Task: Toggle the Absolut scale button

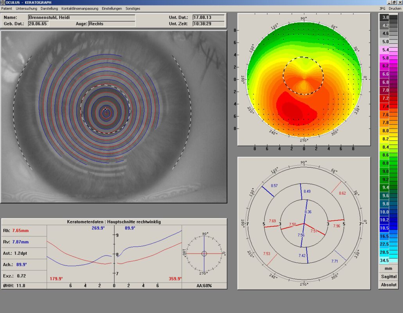Action: pos(388,285)
